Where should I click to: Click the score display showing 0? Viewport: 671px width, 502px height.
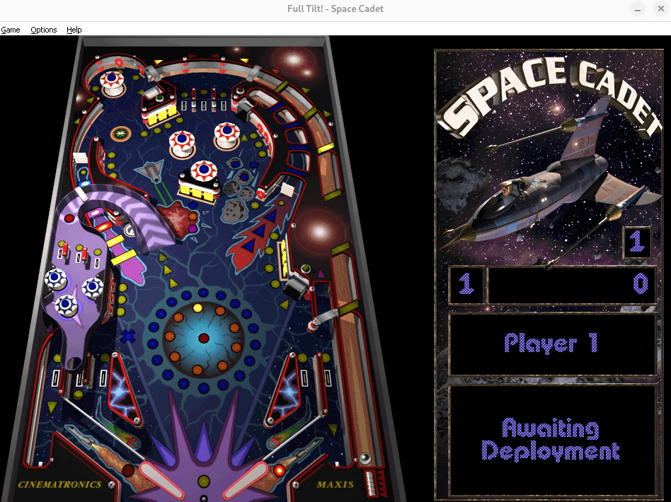pos(572,284)
